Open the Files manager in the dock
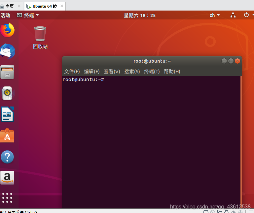This screenshot has height=213, width=254. point(7,72)
